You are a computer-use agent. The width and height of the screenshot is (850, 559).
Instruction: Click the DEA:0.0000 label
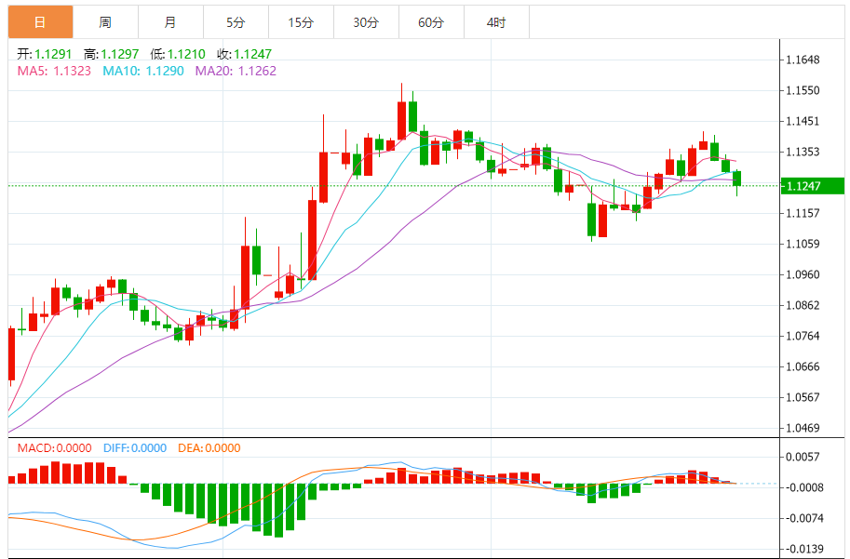pyautogui.click(x=209, y=448)
